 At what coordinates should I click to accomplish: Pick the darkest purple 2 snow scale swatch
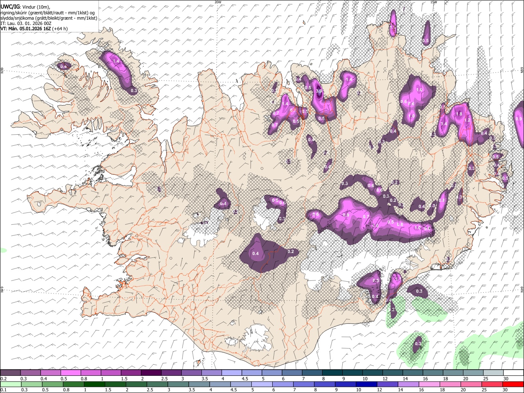pos(151,373)
